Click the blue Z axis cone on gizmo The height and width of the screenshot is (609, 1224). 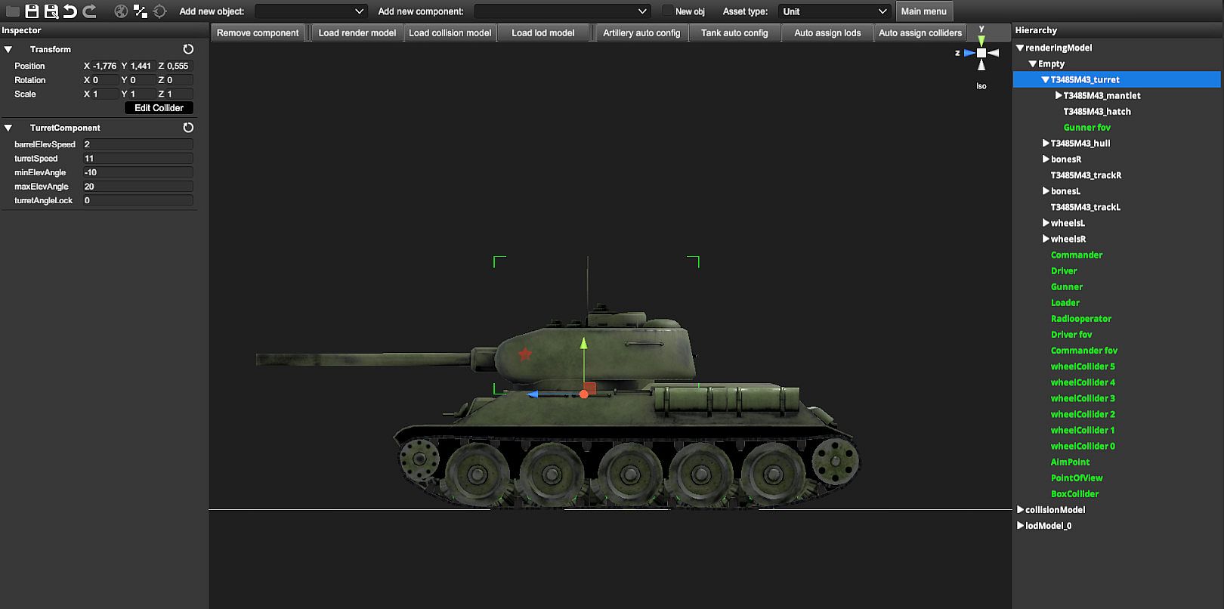pyautogui.click(x=969, y=53)
